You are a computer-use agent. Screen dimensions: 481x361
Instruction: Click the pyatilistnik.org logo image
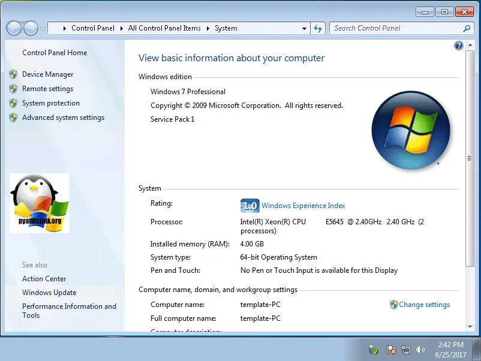click(40, 202)
